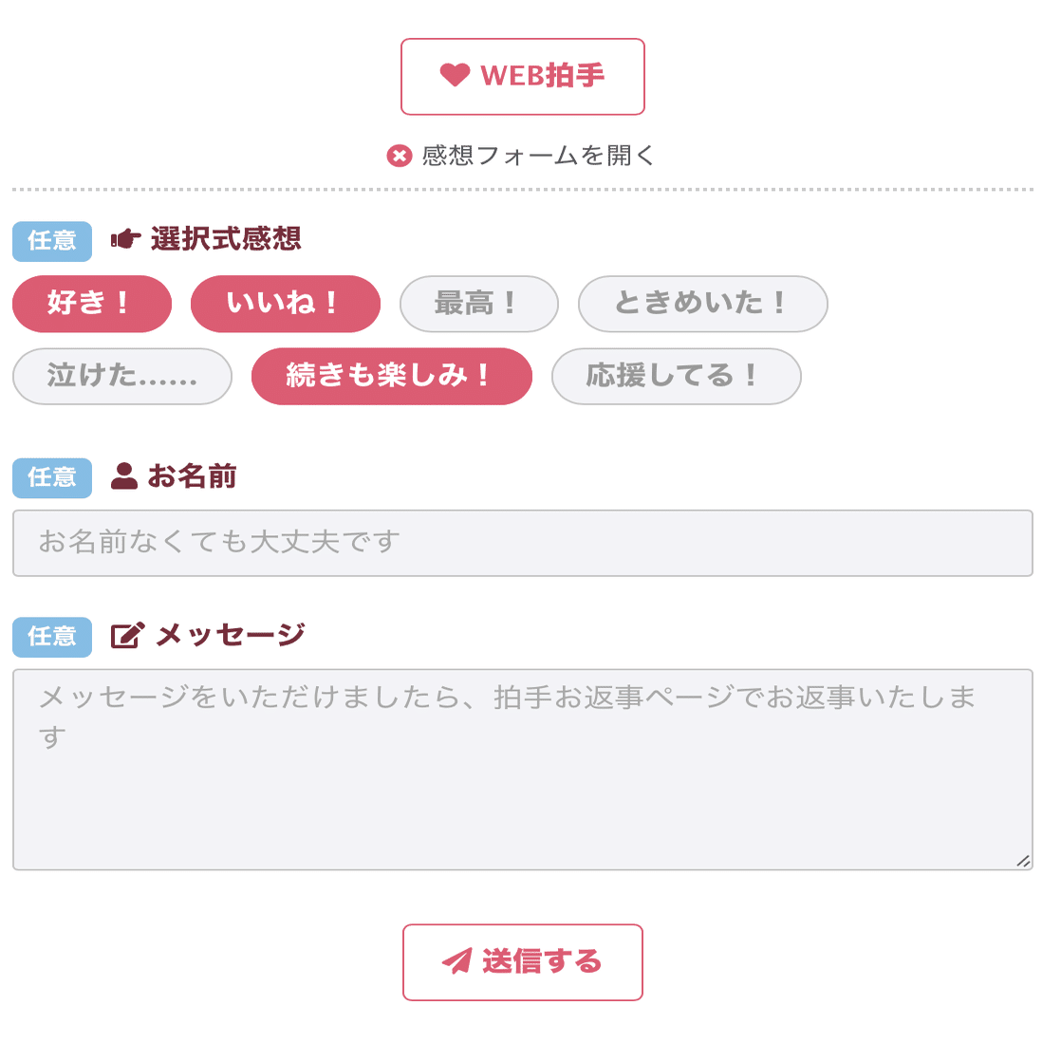Toggle off the いいね！ reaction chip

285,304
